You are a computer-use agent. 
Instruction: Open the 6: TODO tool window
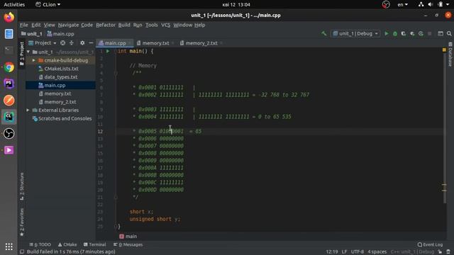[40, 244]
